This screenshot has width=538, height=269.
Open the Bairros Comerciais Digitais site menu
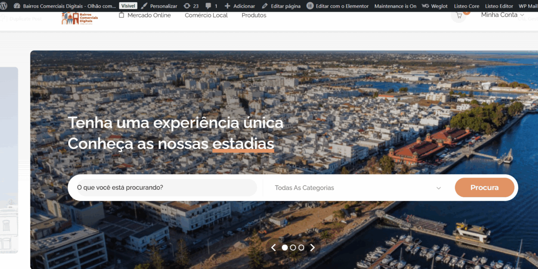coord(65,6)
